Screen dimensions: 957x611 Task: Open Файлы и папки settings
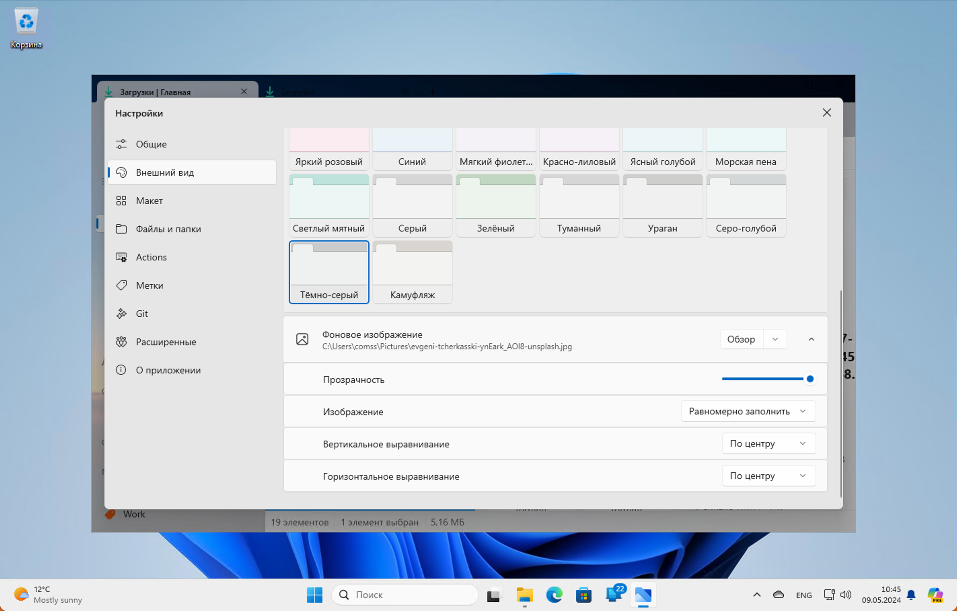(168, 229)
